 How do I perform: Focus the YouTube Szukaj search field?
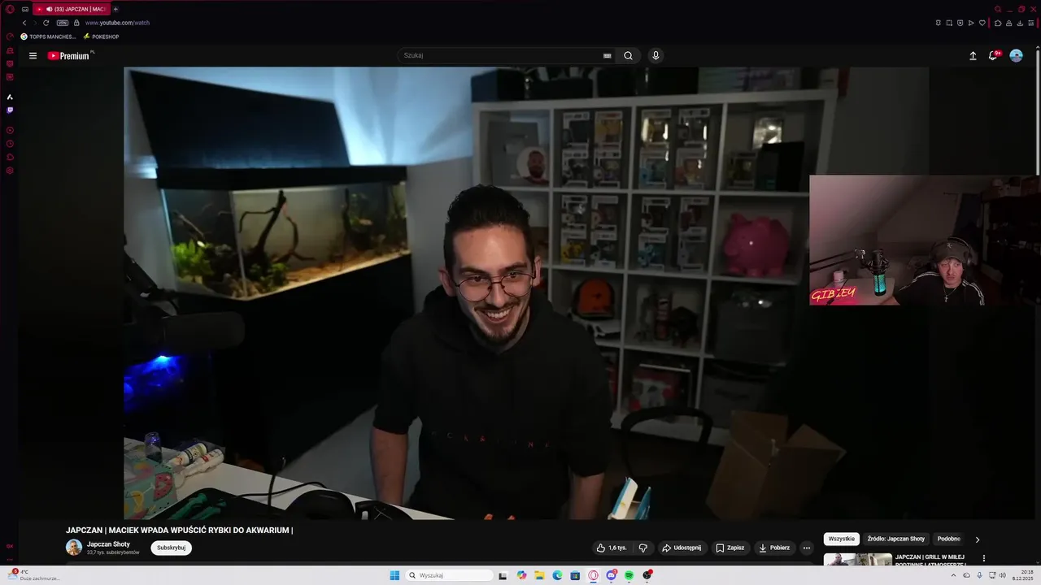[x=498, y=55]
